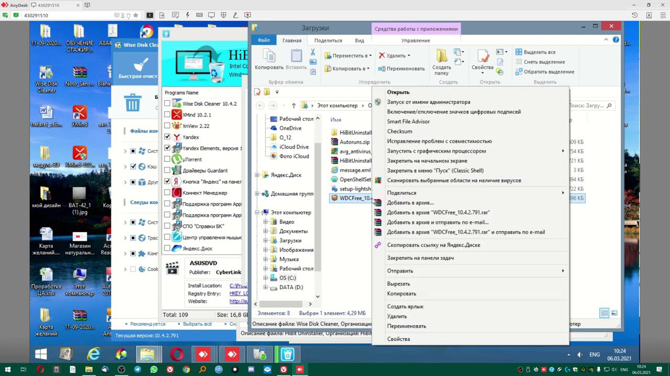
Task: Expand Яндекс.Диск tree node
Action: (x=257, y=175)
